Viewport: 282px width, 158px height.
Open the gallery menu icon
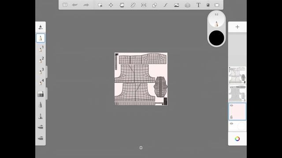65,5
